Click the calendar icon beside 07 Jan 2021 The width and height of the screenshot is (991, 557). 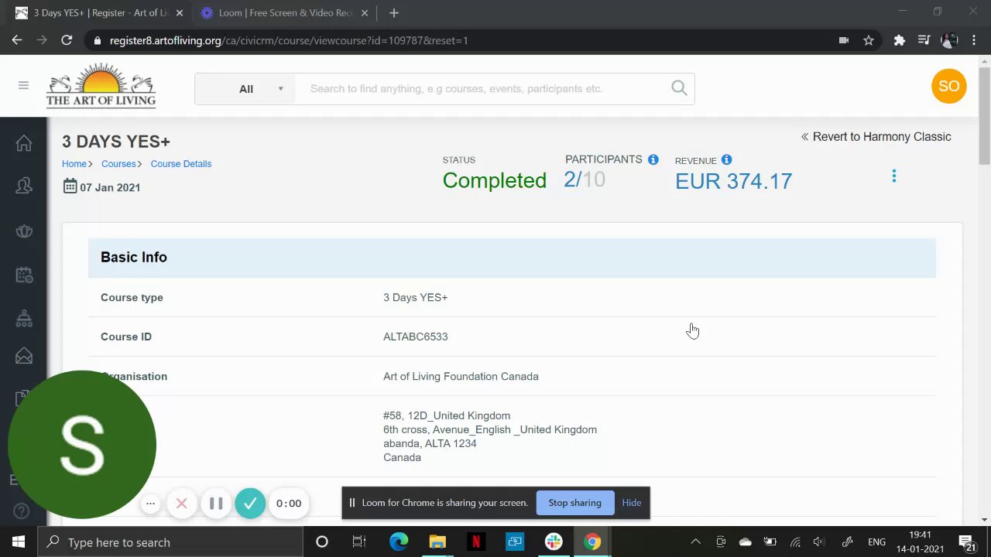coord(70,186)
